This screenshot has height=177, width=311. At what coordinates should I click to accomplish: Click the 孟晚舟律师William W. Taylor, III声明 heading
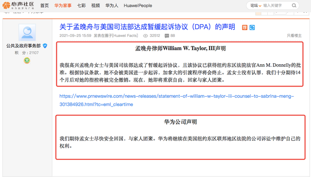180,48
